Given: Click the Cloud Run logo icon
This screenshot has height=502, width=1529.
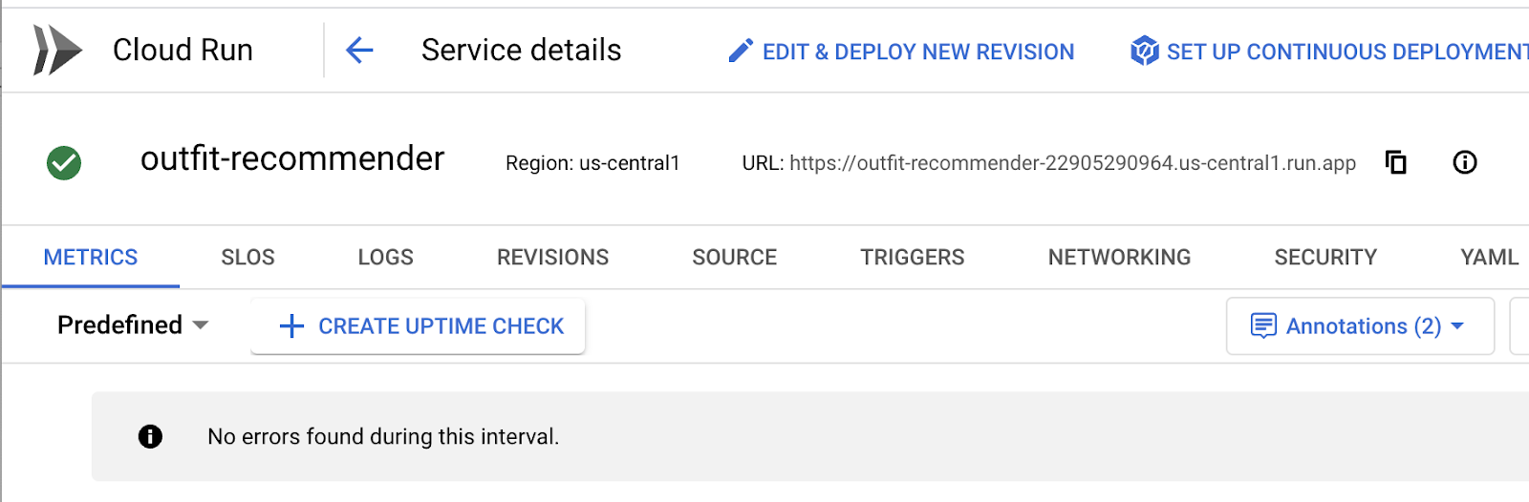Looking at the screenshot, I should [x=57, y=50].
